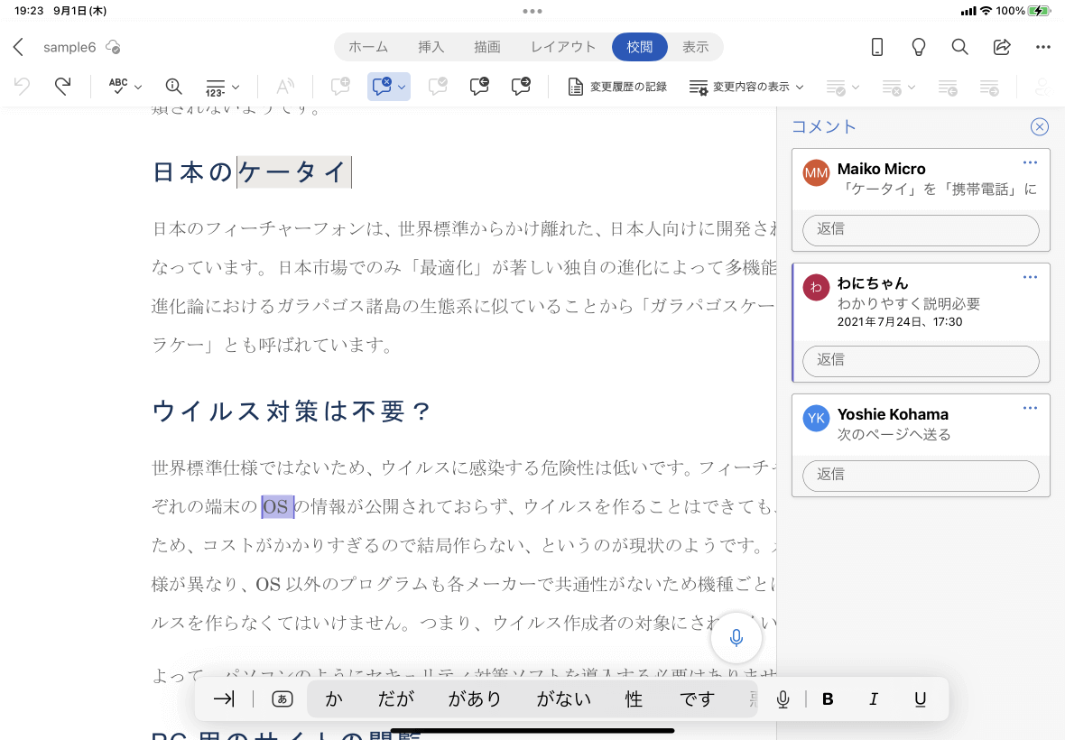Open the top-right more options menu
The height and width of the screenshot is (740, 1065).
coord(1043,47)
